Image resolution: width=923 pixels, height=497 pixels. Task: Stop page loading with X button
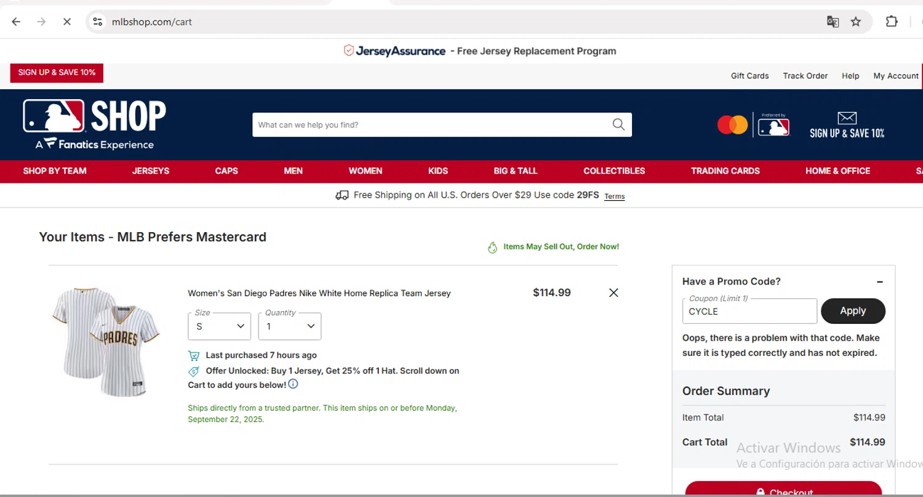[x=66, y=22]
